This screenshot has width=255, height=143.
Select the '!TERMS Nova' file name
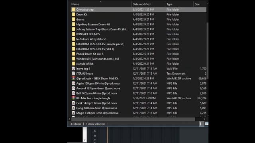click(84, 73)
